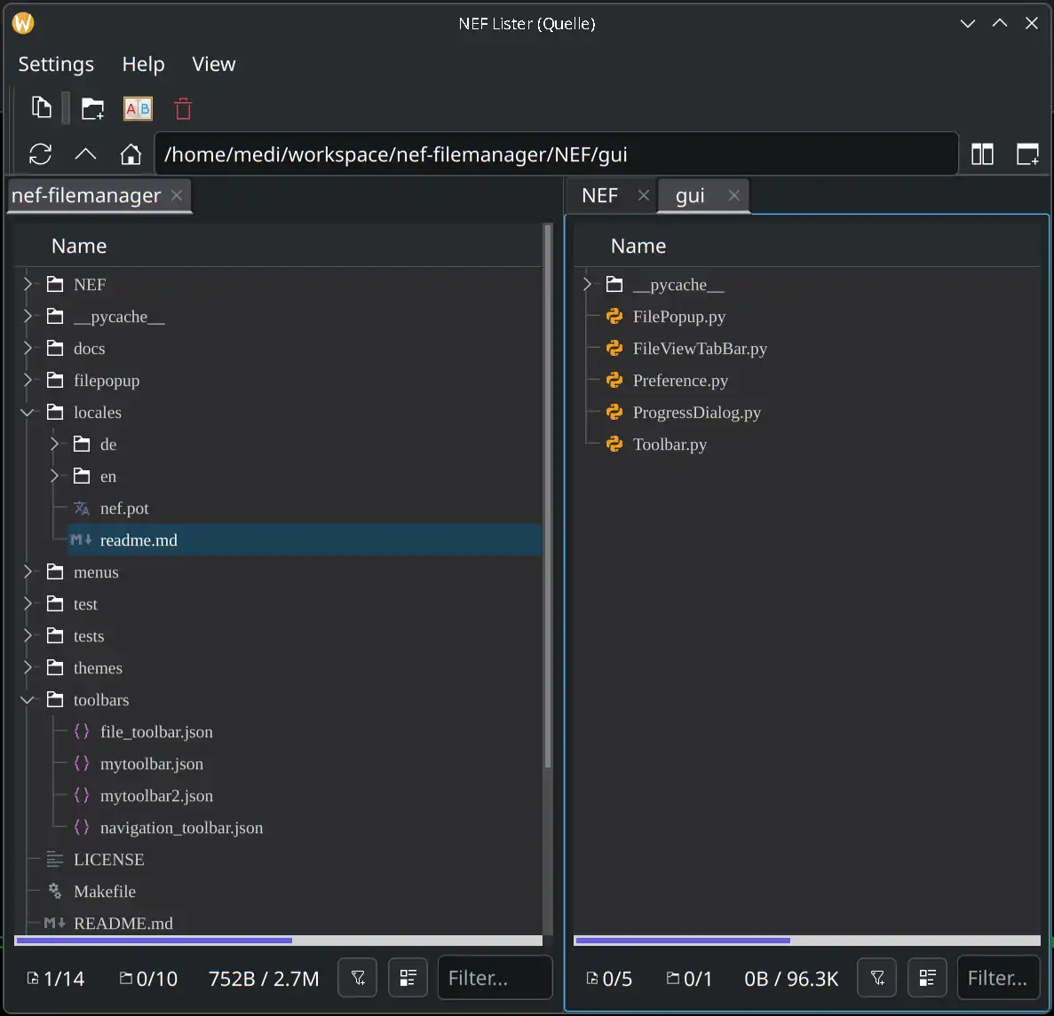Go up to the parent directory
This screenshot has width=1054, height=1016.
(x=85, y=154)
